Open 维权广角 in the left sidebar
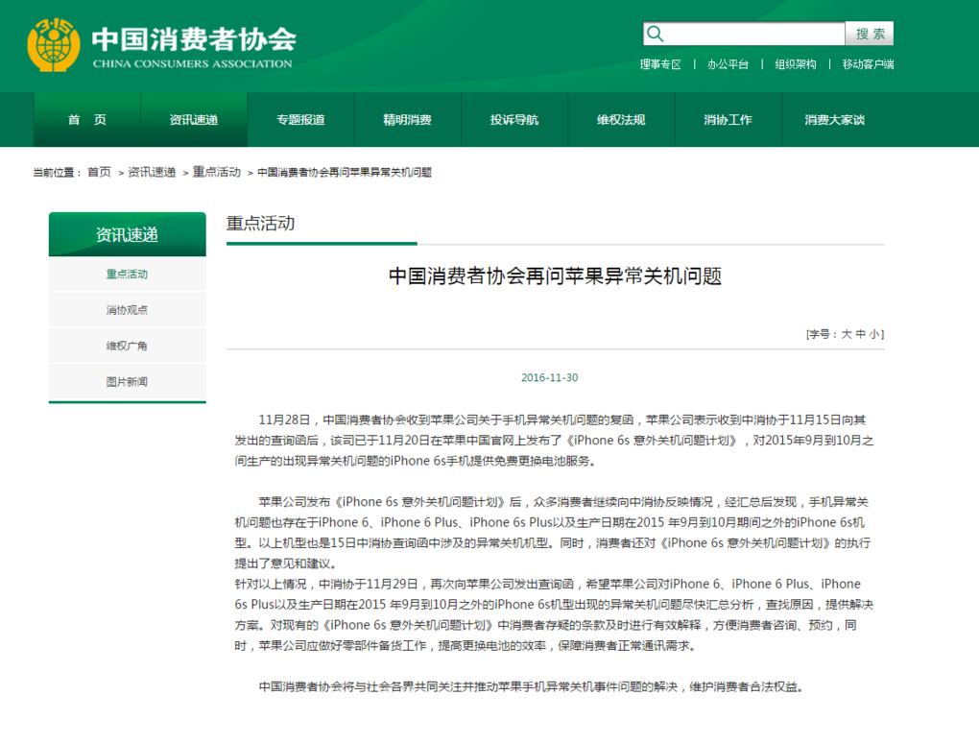Viewport: 979px width, 743px height. tap(127, 346)
